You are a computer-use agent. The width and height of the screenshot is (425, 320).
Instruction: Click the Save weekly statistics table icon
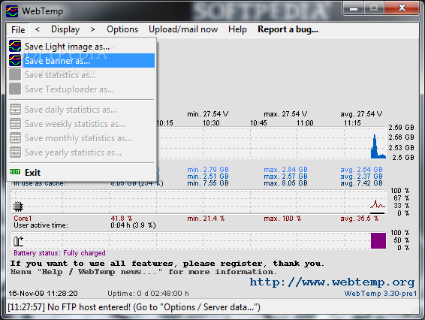[x=15, y=124]
